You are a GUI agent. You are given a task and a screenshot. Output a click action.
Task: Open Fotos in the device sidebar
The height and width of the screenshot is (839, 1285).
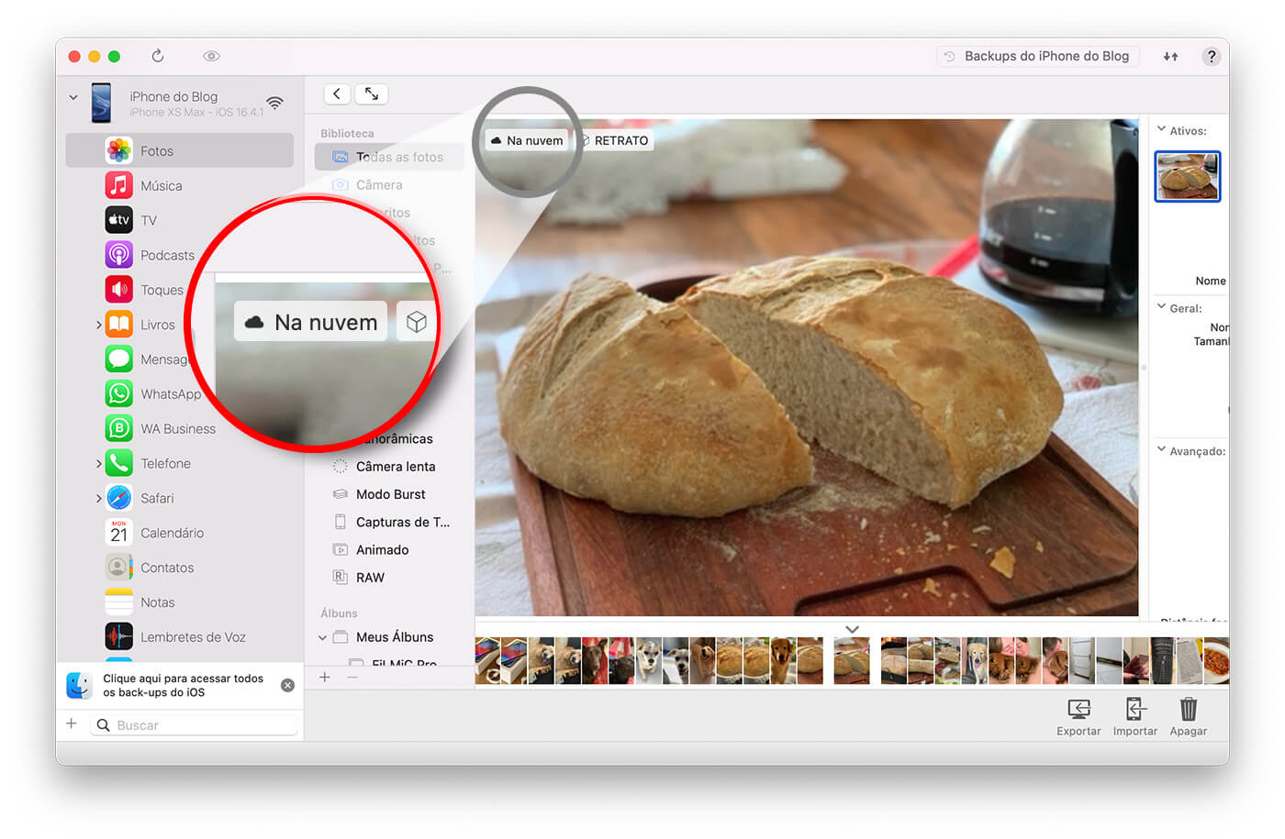[x=179, y=150]
